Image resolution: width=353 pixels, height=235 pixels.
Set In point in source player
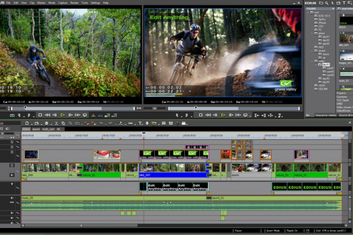click(19, 115)
